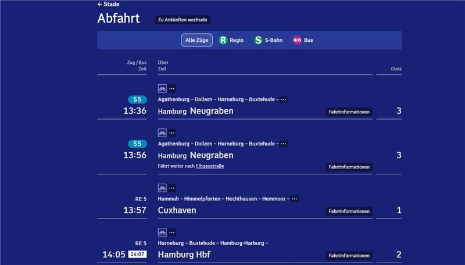Expand stops after Hemmoor on Cuxhaven train
465x265 pixels.
pyautogui.click(x=295, y=199)
